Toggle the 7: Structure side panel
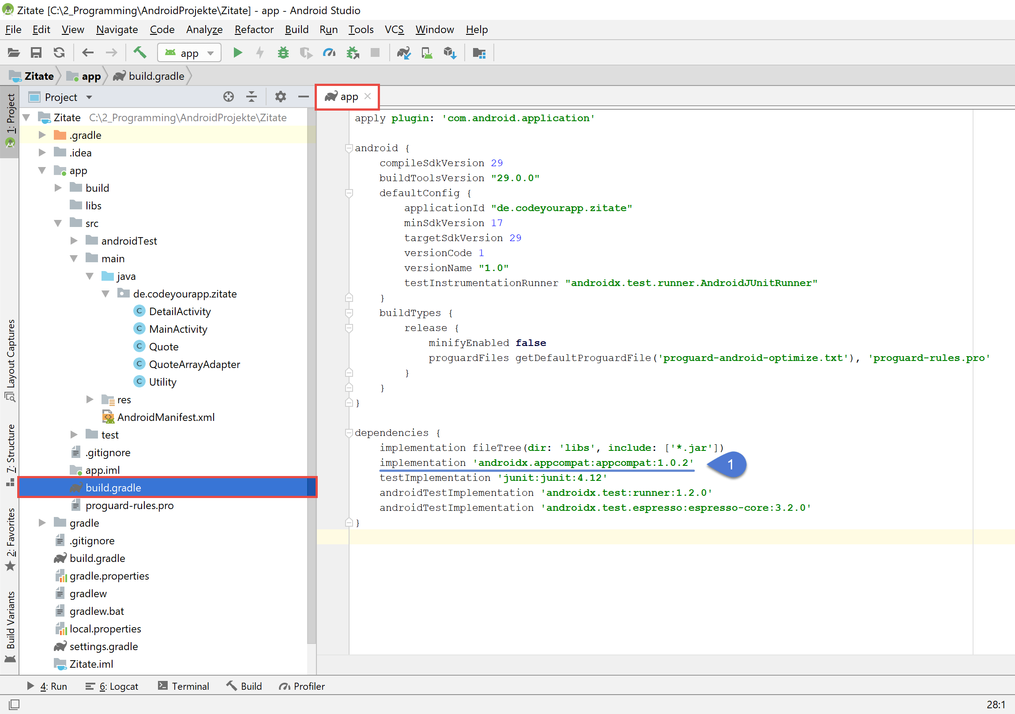Image resolution: width=1015 pixels, height=714 pixels. click(10, 455)
